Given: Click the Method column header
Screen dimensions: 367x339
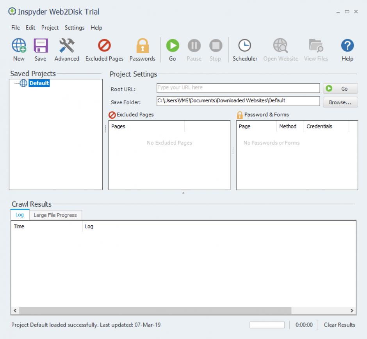Looking at the screenshot, I should pyautogui.click(x=290, y=127).
